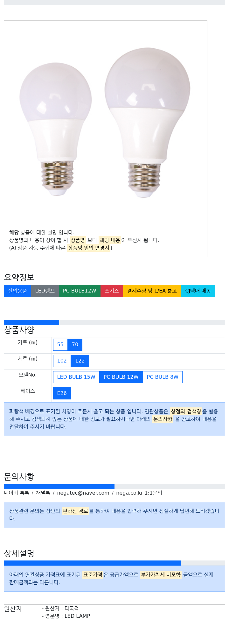Open 네이버 톡톡 inquiry link
Image resolution: width=229 pixels, height=620 pixels.
(17, 493)
